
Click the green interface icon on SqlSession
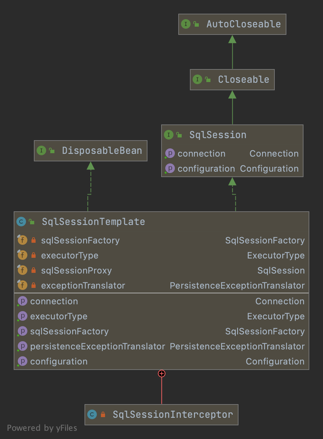(169, 135)
